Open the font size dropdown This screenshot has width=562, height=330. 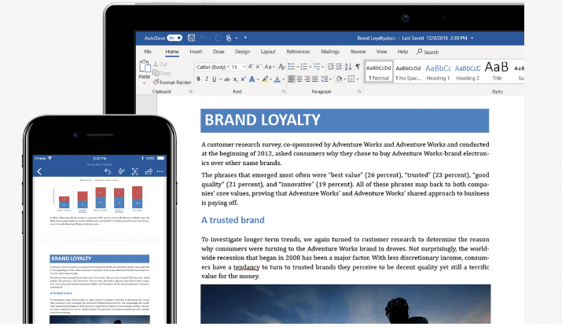(x=237, y=68)
